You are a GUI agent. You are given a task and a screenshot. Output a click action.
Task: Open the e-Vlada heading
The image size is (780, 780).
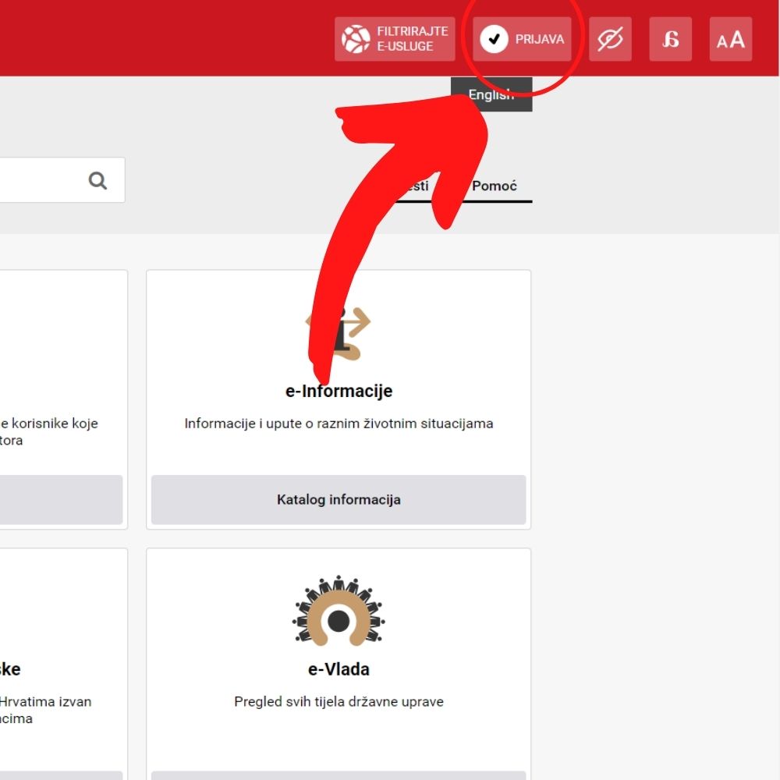click(339, 669)
